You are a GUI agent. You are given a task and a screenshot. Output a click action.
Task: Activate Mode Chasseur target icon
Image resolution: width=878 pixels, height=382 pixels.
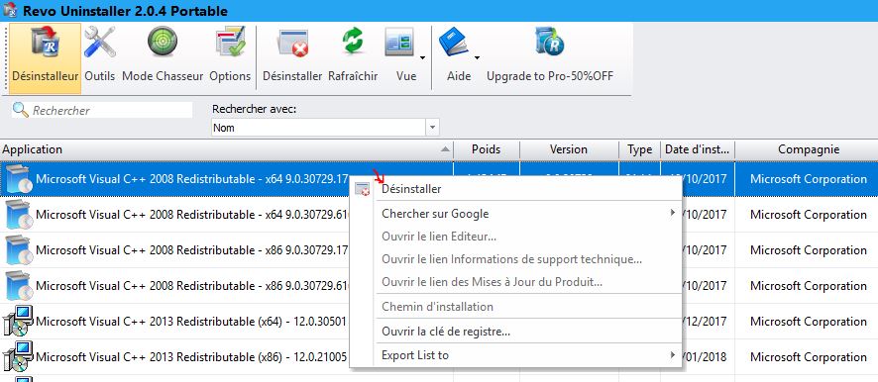click(x=163, y=42)
